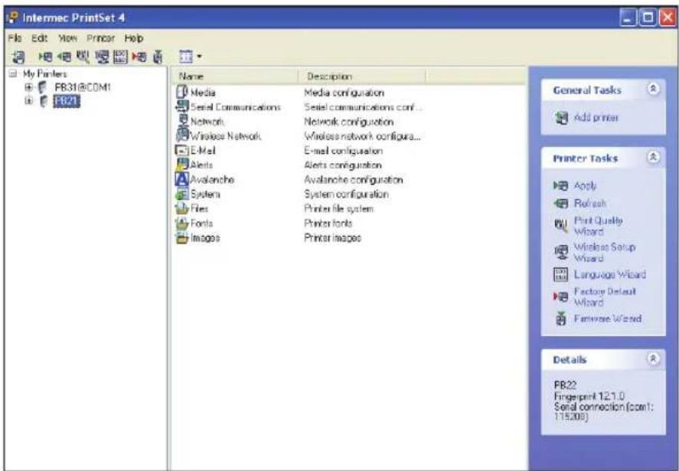Open the Language Wizard link
The height and width of the screenshot is (471, 679).
609,275
